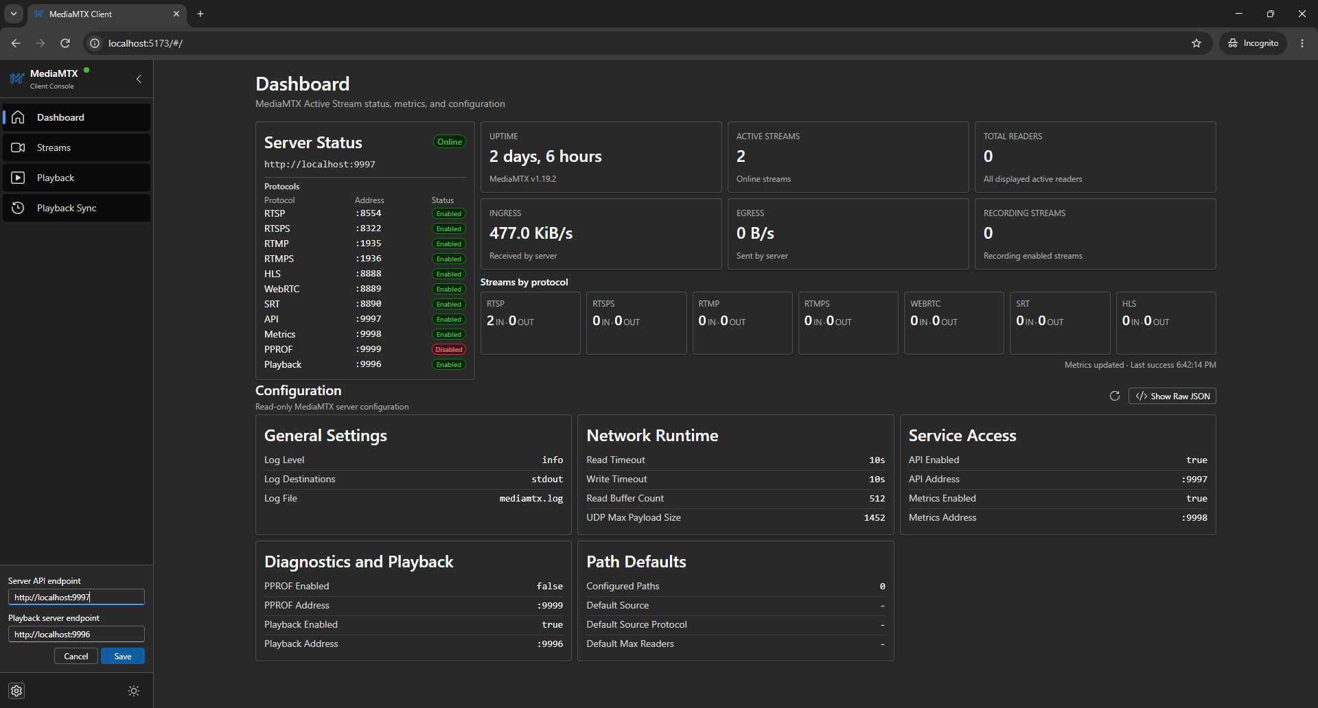Close the MediaMTX Client tab
Viewport: 1318px width, 708px height.
pos(176,14)
